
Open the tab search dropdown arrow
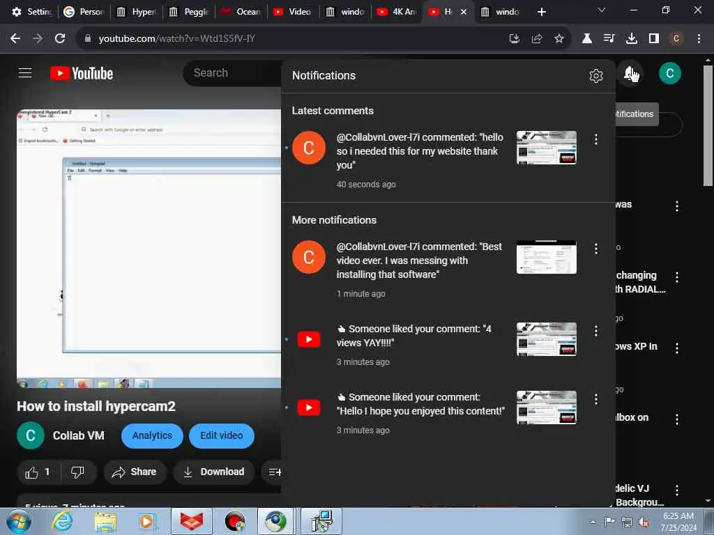(x=602, y=10)
